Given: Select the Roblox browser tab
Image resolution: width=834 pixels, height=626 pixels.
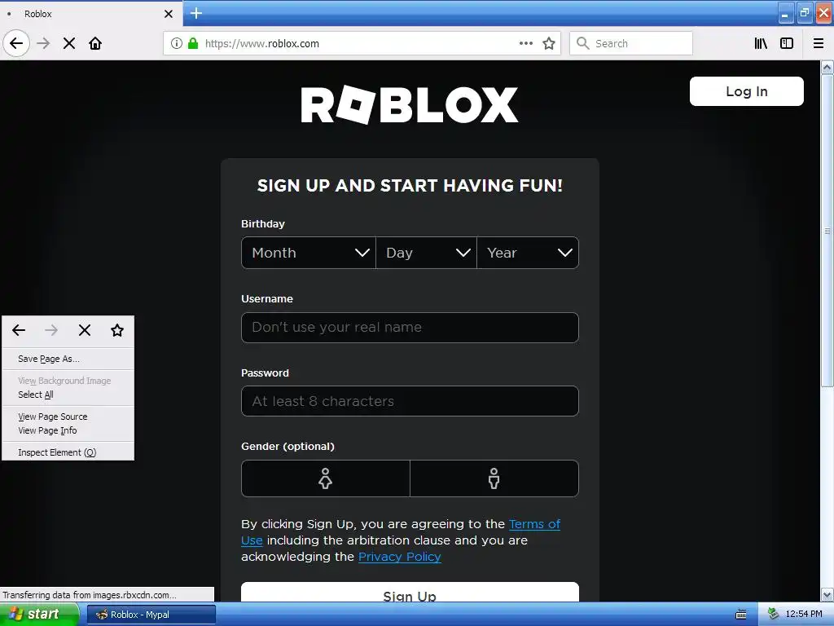Looking at the screenshot, I should (x=91, y=14).
